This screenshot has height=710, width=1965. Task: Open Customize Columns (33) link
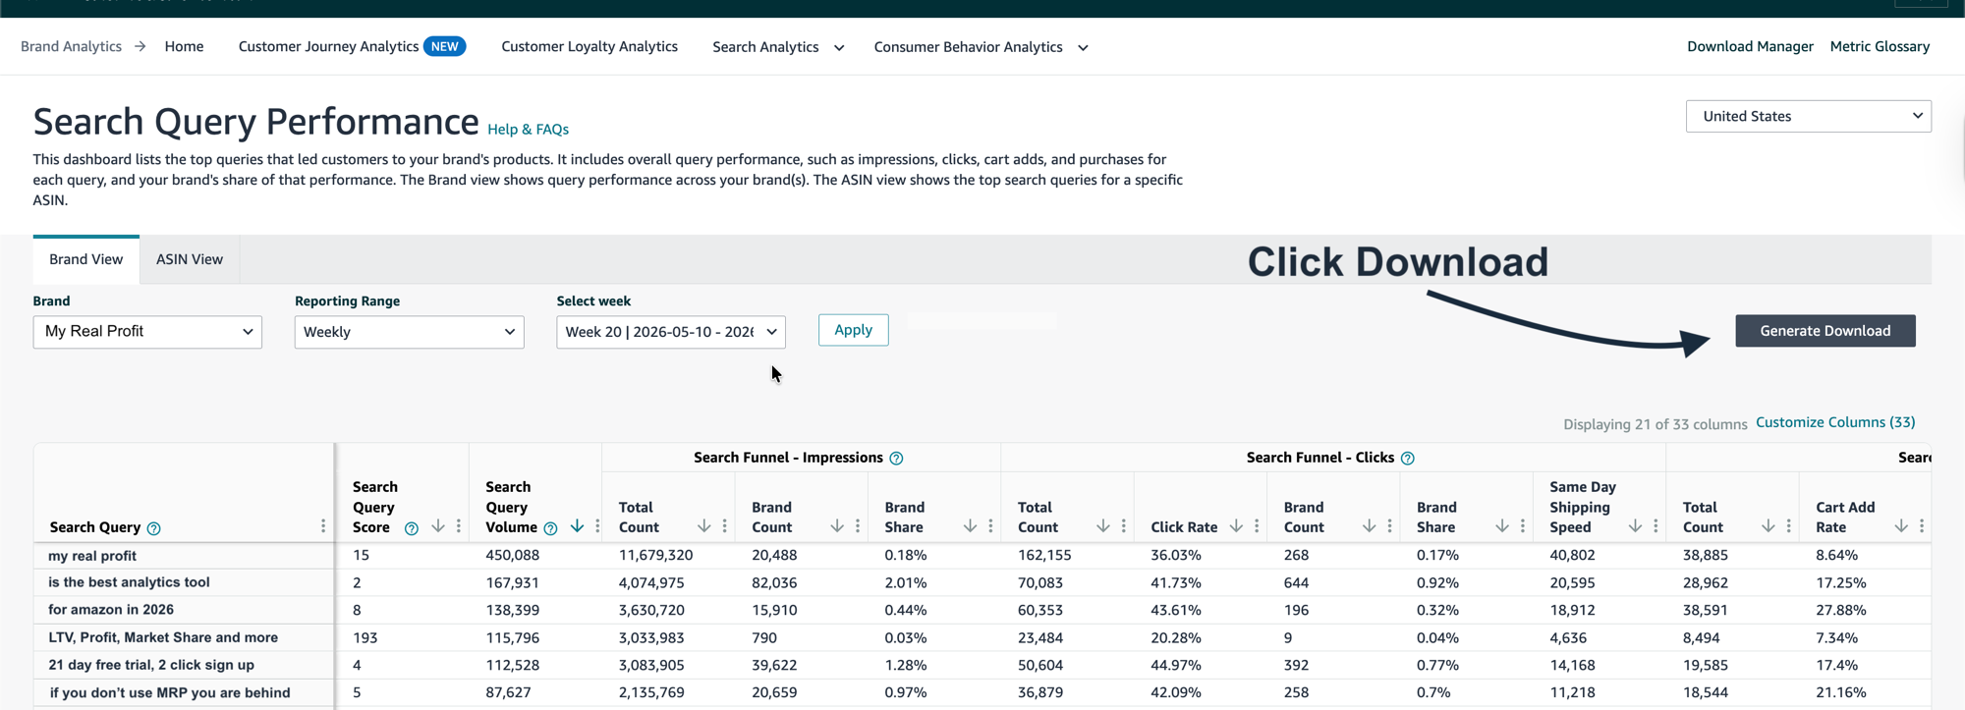coord(1835,422)
